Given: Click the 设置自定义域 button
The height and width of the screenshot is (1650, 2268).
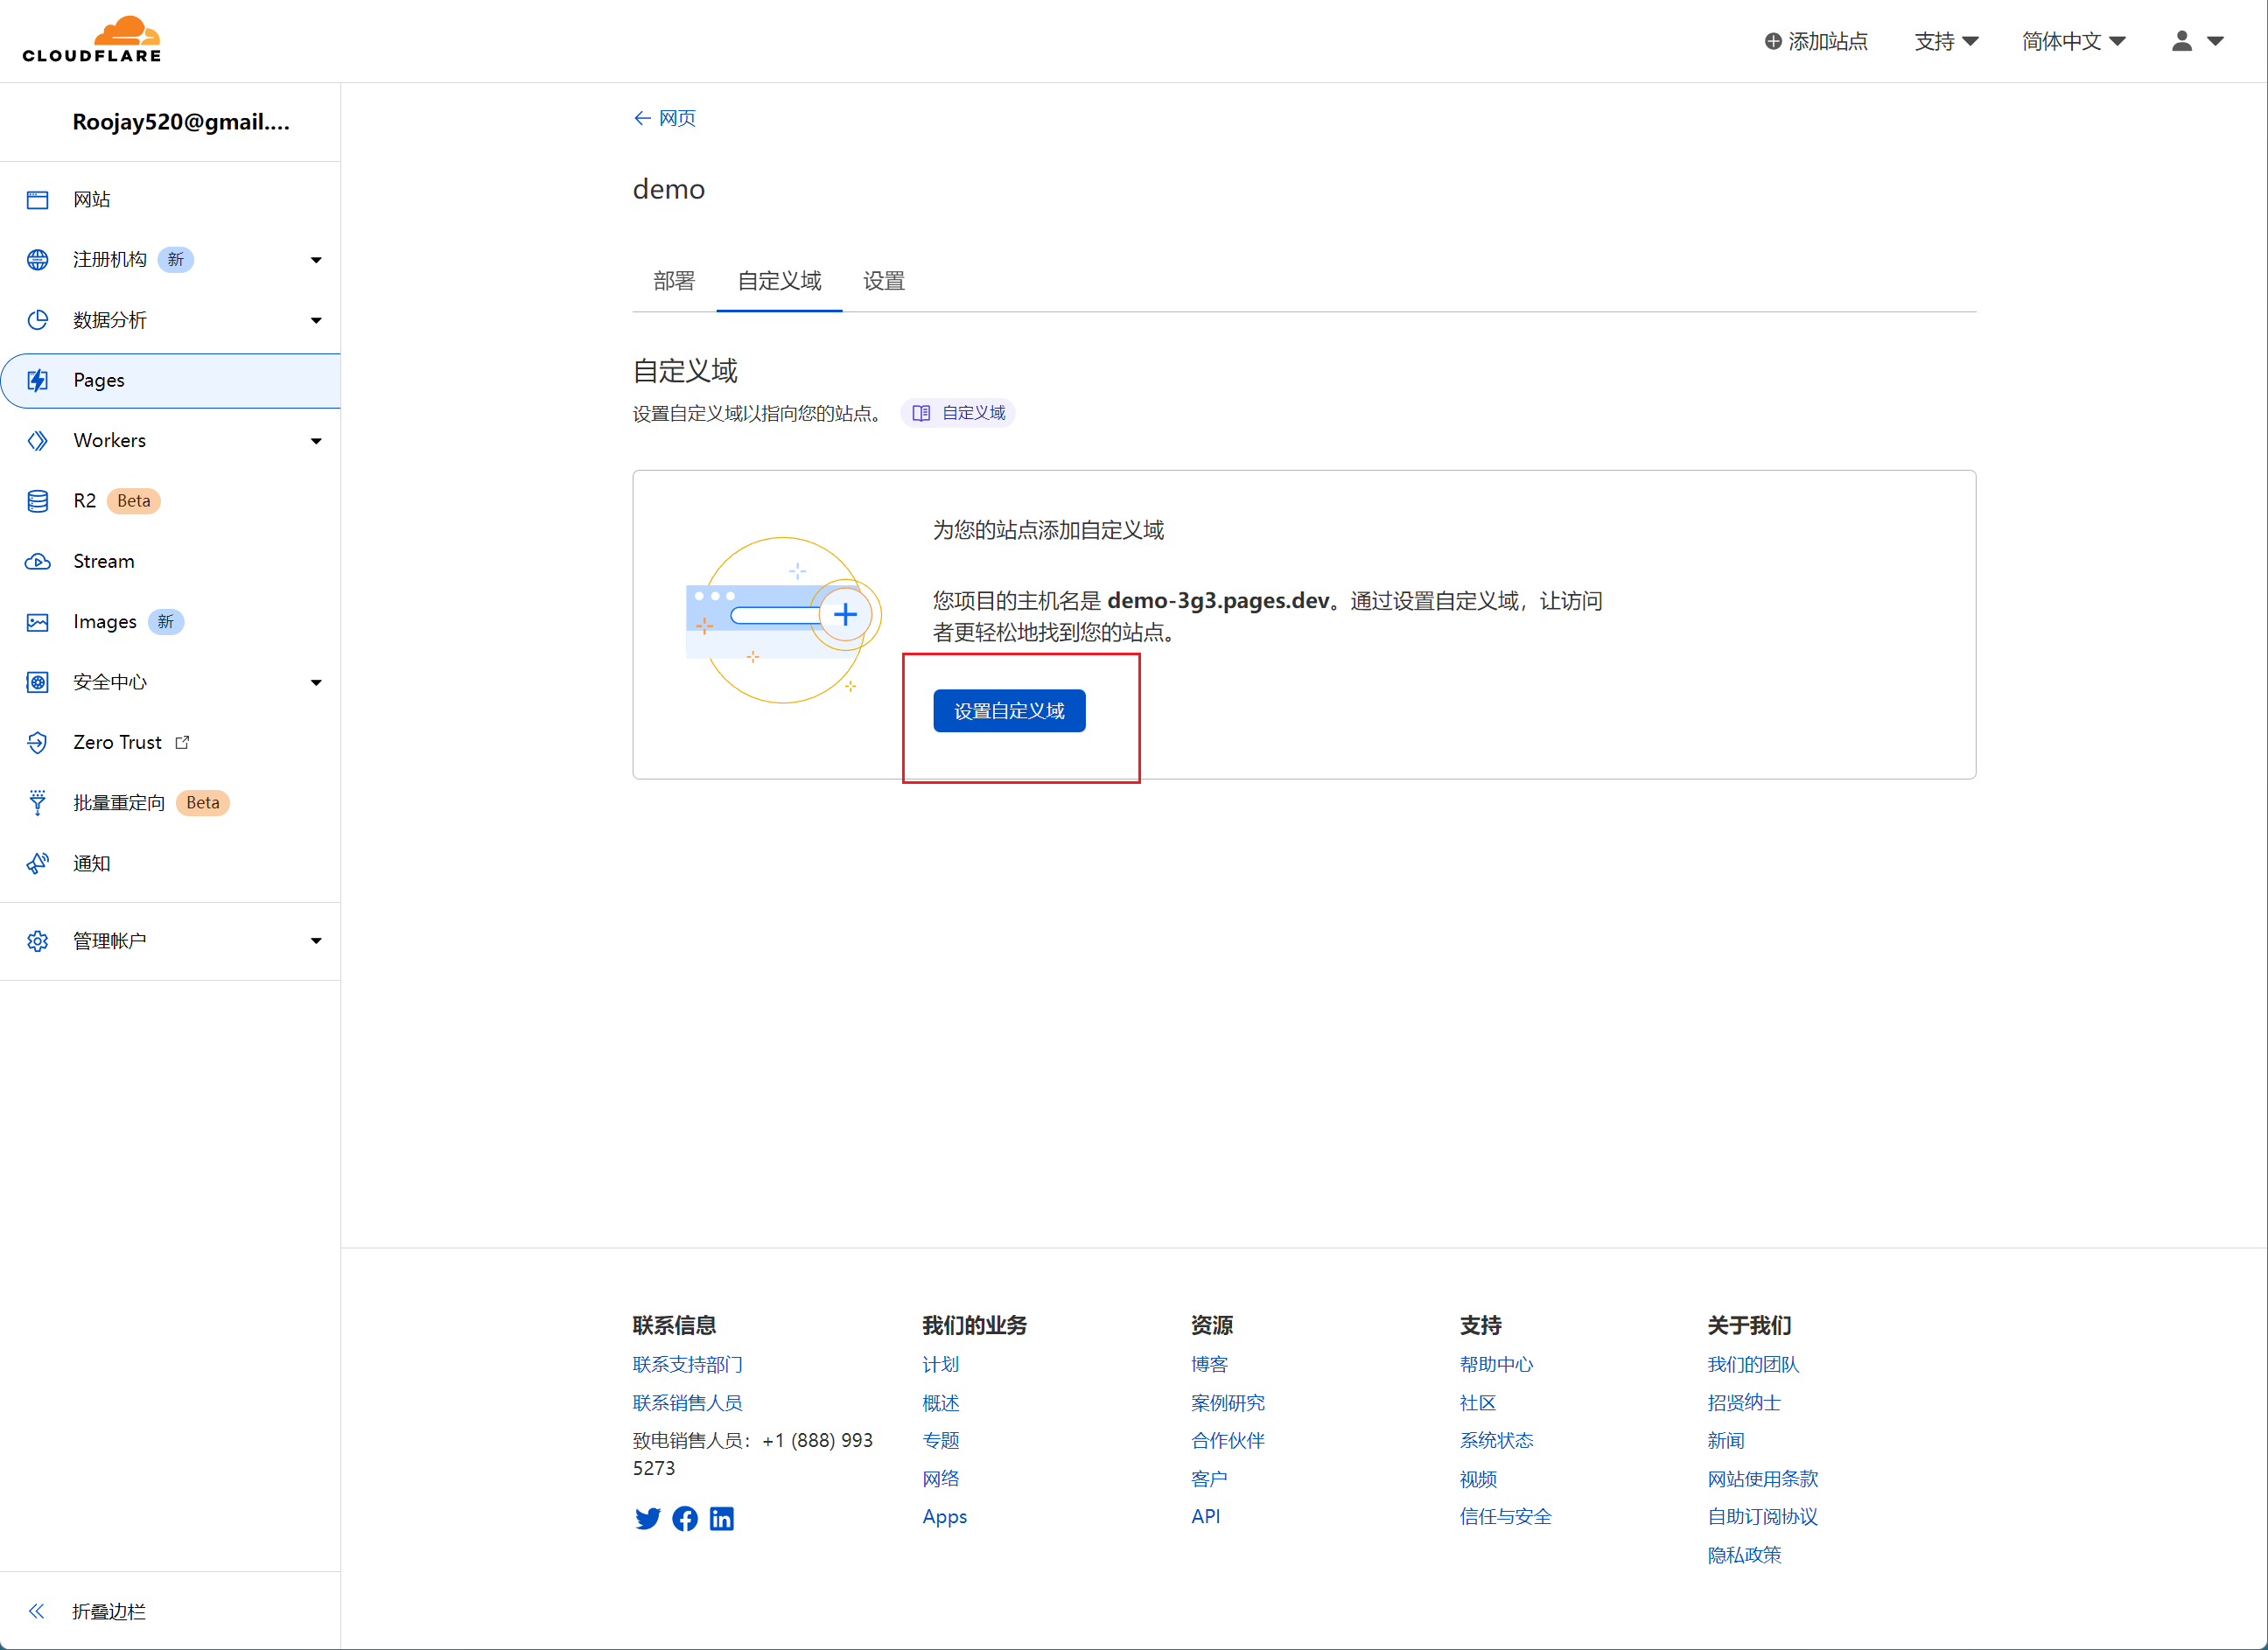Looking at the screenshot, I should 1009,711.
